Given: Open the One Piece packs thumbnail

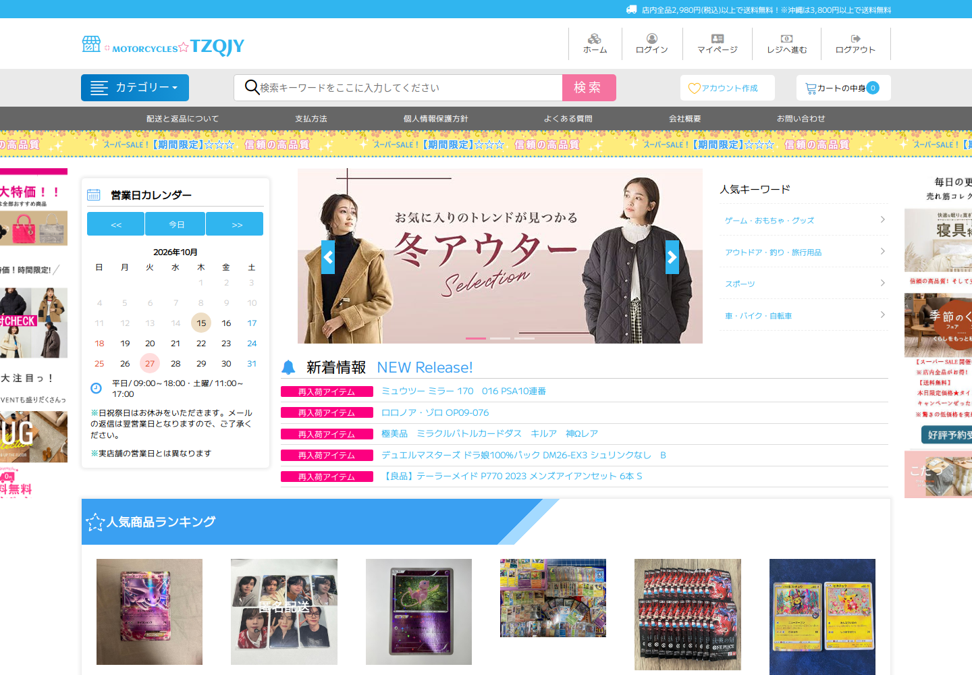Looking at the screenshot, I should click(x=688, y=614).
